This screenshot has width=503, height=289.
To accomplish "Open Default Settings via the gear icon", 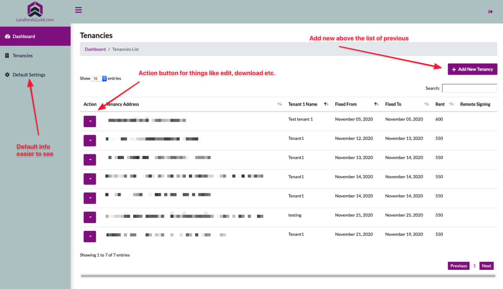I will (x=6, y=75).
